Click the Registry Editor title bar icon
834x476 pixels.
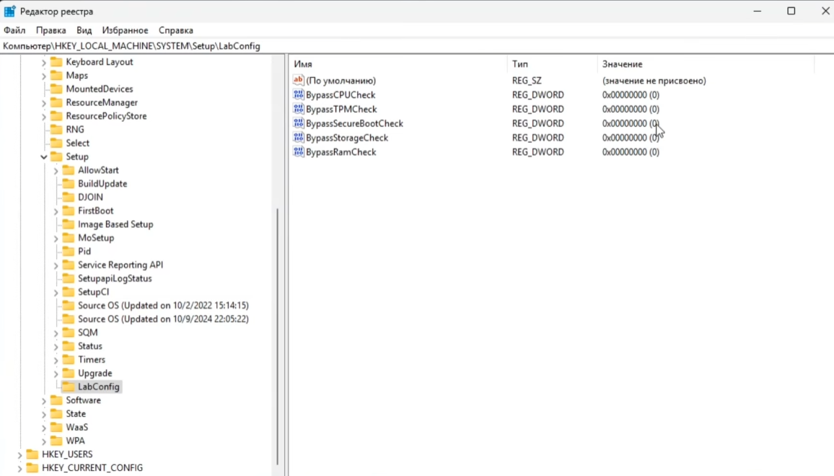click(10, 12)
